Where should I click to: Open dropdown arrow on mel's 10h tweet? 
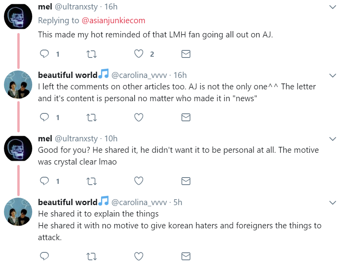333,139
